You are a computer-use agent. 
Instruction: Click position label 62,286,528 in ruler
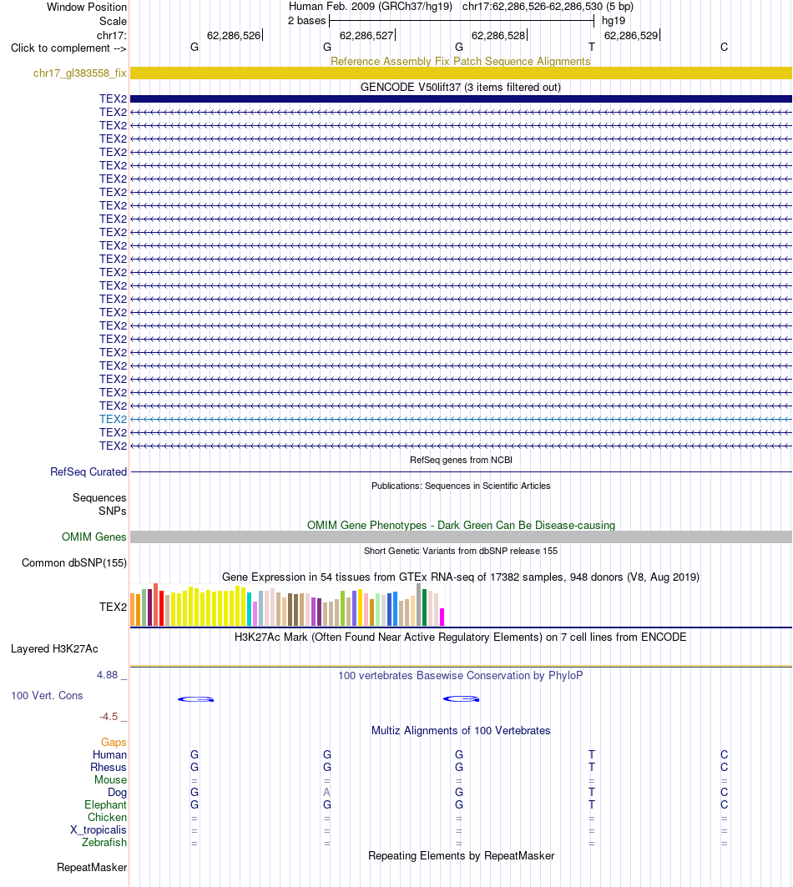(x=498, y=35)
